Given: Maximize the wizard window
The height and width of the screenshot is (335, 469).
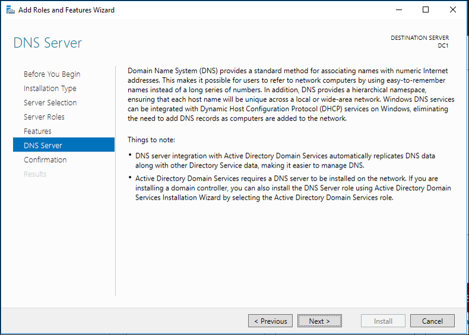Looking at the screenshot, I should [426, 10].
